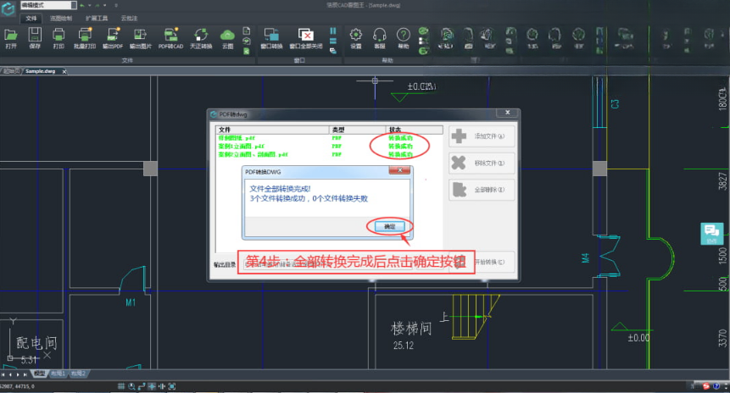This screenshot has height=393, width=730.
Task: Click the 状态 column header in file list
Action: pyautogui.click(x=415, y=130)
